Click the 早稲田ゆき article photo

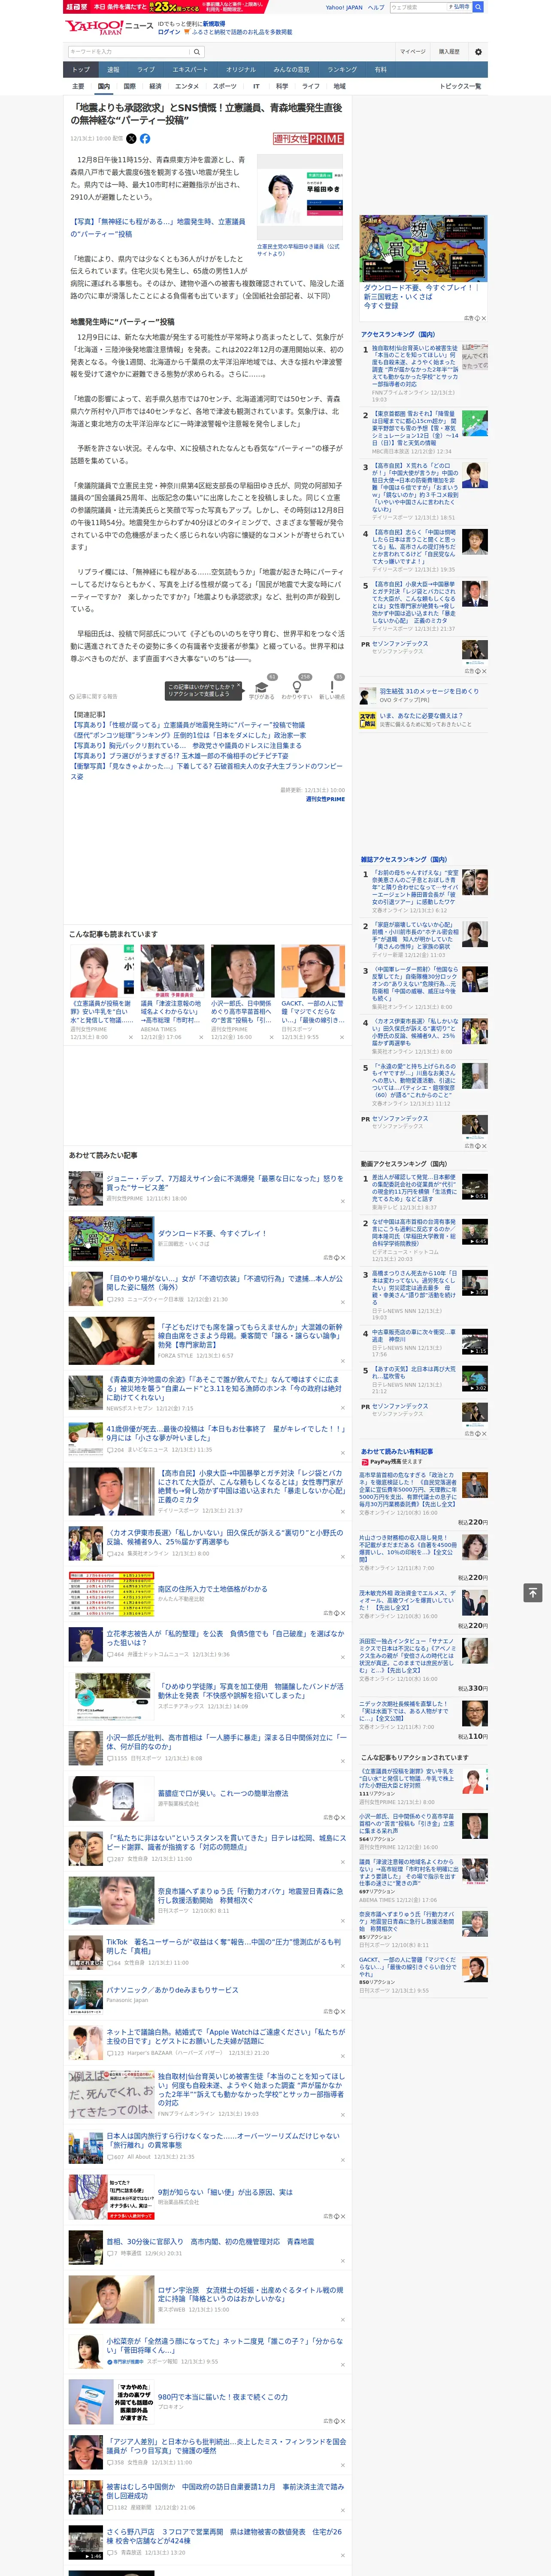(x=300, y=197)
